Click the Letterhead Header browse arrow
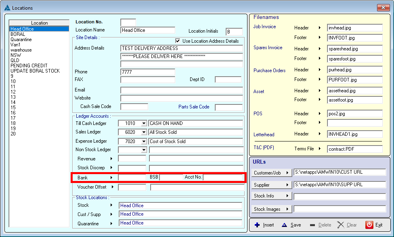Viewport: 394px width, 237px height. click(x=320, y=134)
